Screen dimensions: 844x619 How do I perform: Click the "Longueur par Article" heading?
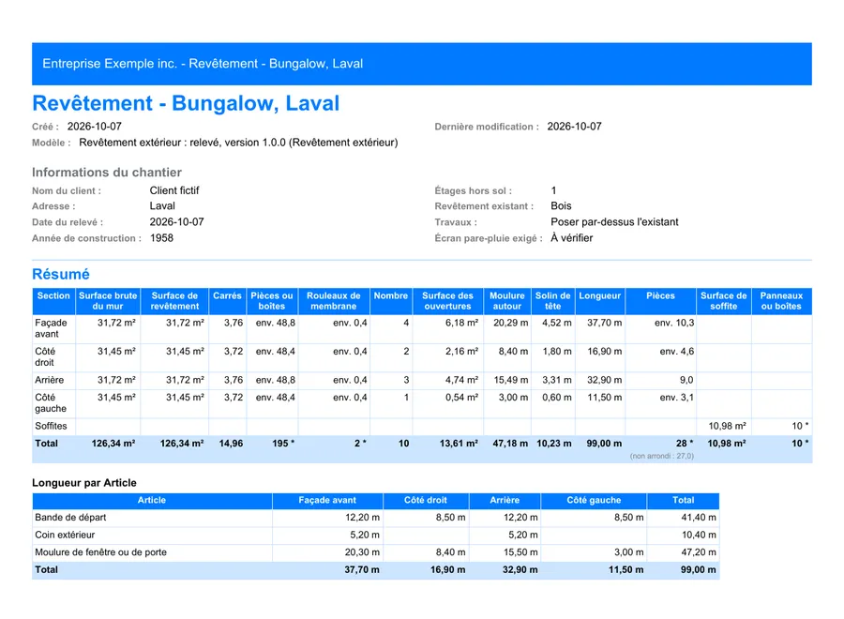click(x=84, y=483)
